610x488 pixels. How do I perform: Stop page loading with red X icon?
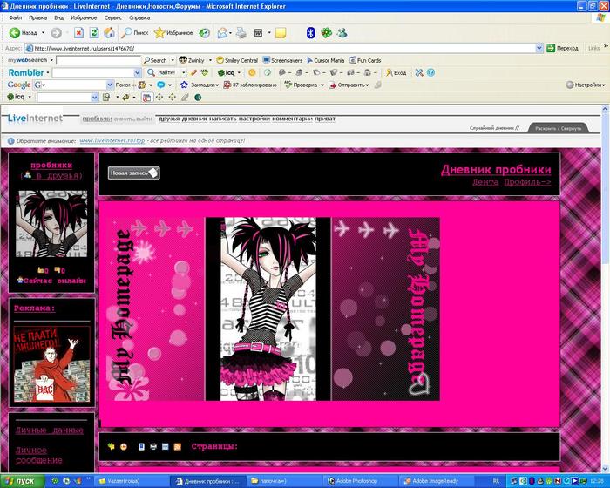(78, 33)
